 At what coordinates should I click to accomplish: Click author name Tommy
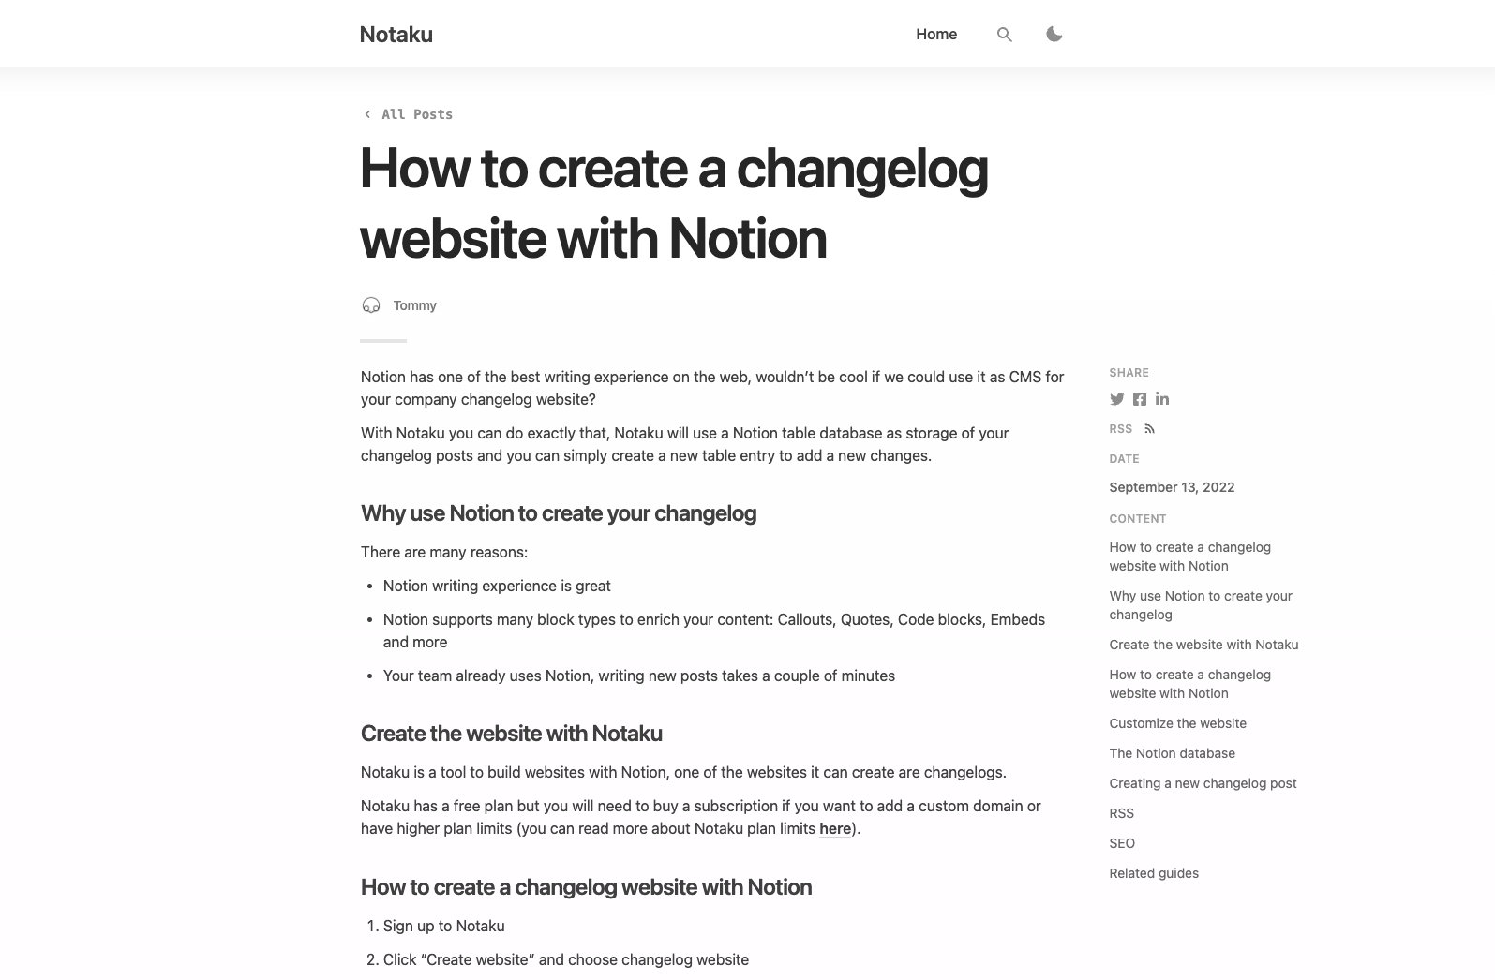coord(414,305)
